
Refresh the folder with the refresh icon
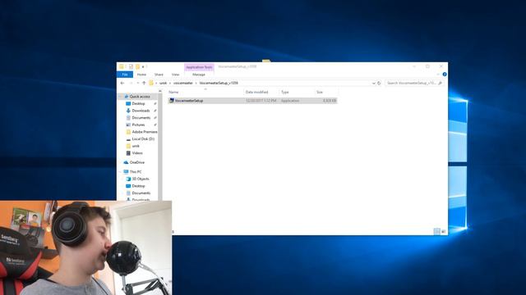(x=379, y=83)
